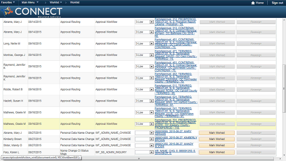Select 'WF_SS_ADMIN_INQUIRY' cell text
This screenshot has width=286, height=161.
point(111,152)
